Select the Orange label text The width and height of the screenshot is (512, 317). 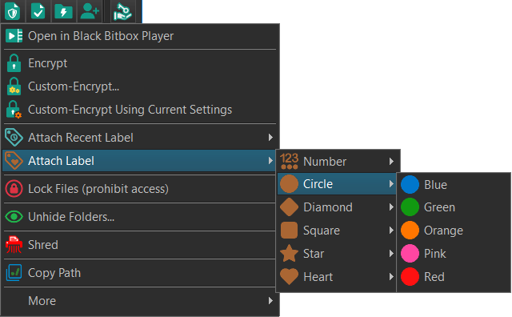click(x=443, y=231)
